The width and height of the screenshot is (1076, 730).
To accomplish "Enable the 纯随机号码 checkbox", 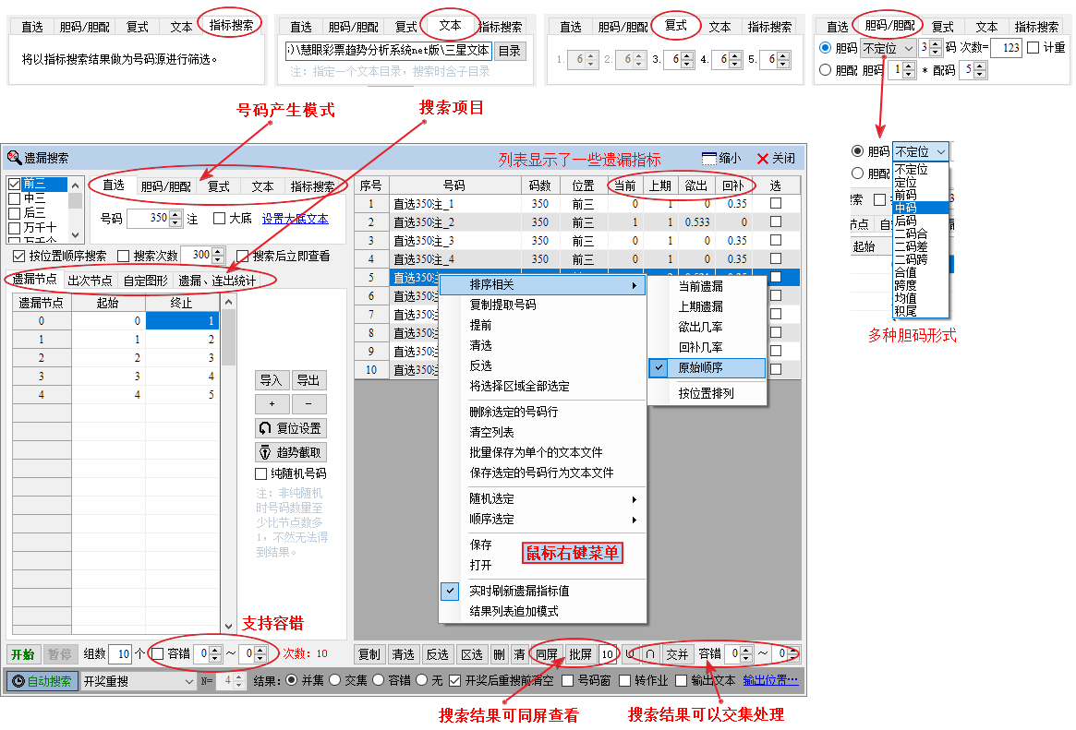I will (x=261, y=473).
